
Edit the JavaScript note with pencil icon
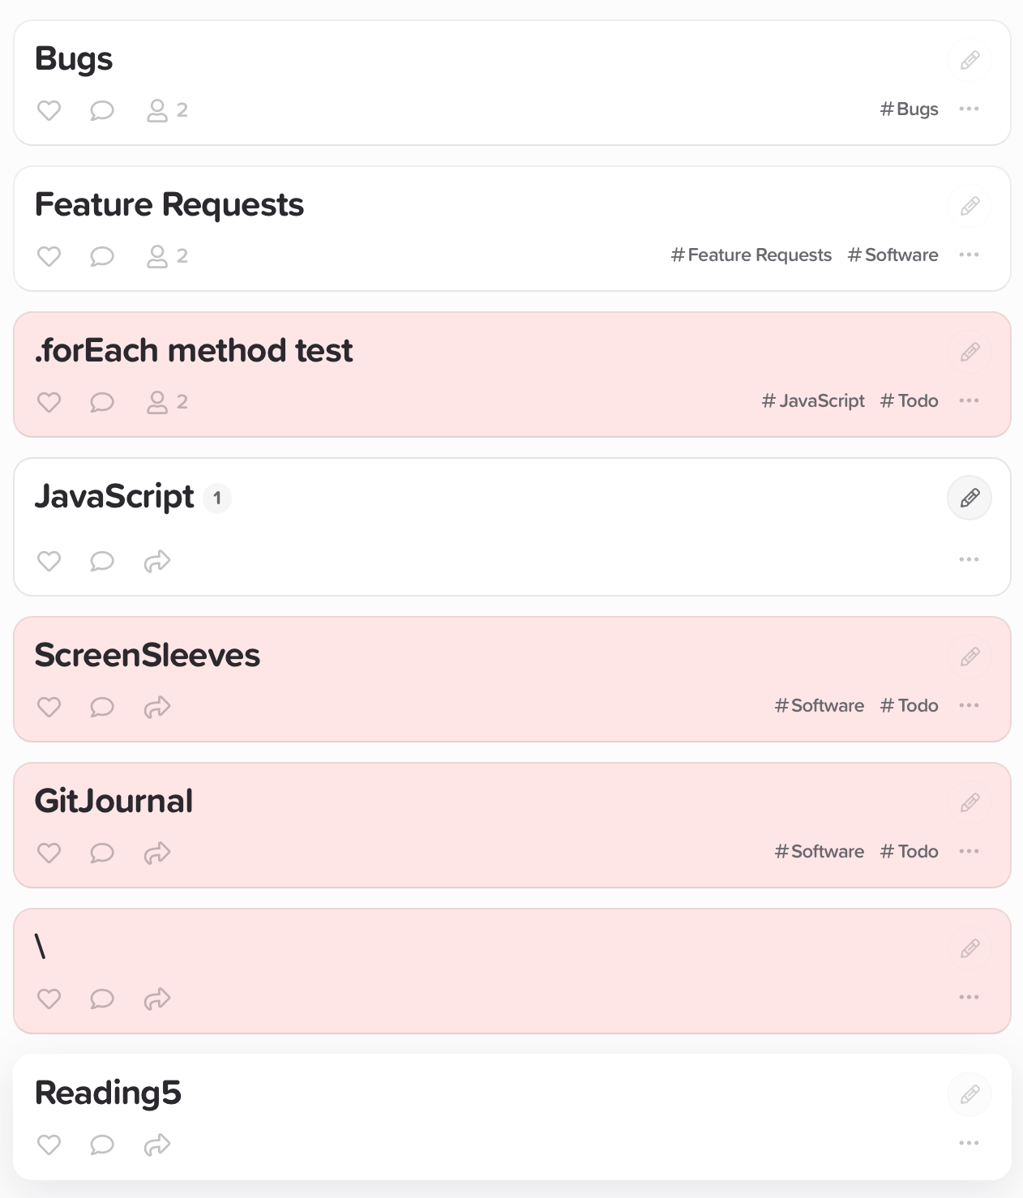969,498
